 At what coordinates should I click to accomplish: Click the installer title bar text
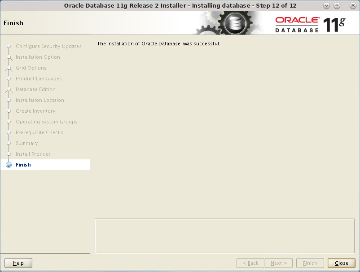point(180,6)
